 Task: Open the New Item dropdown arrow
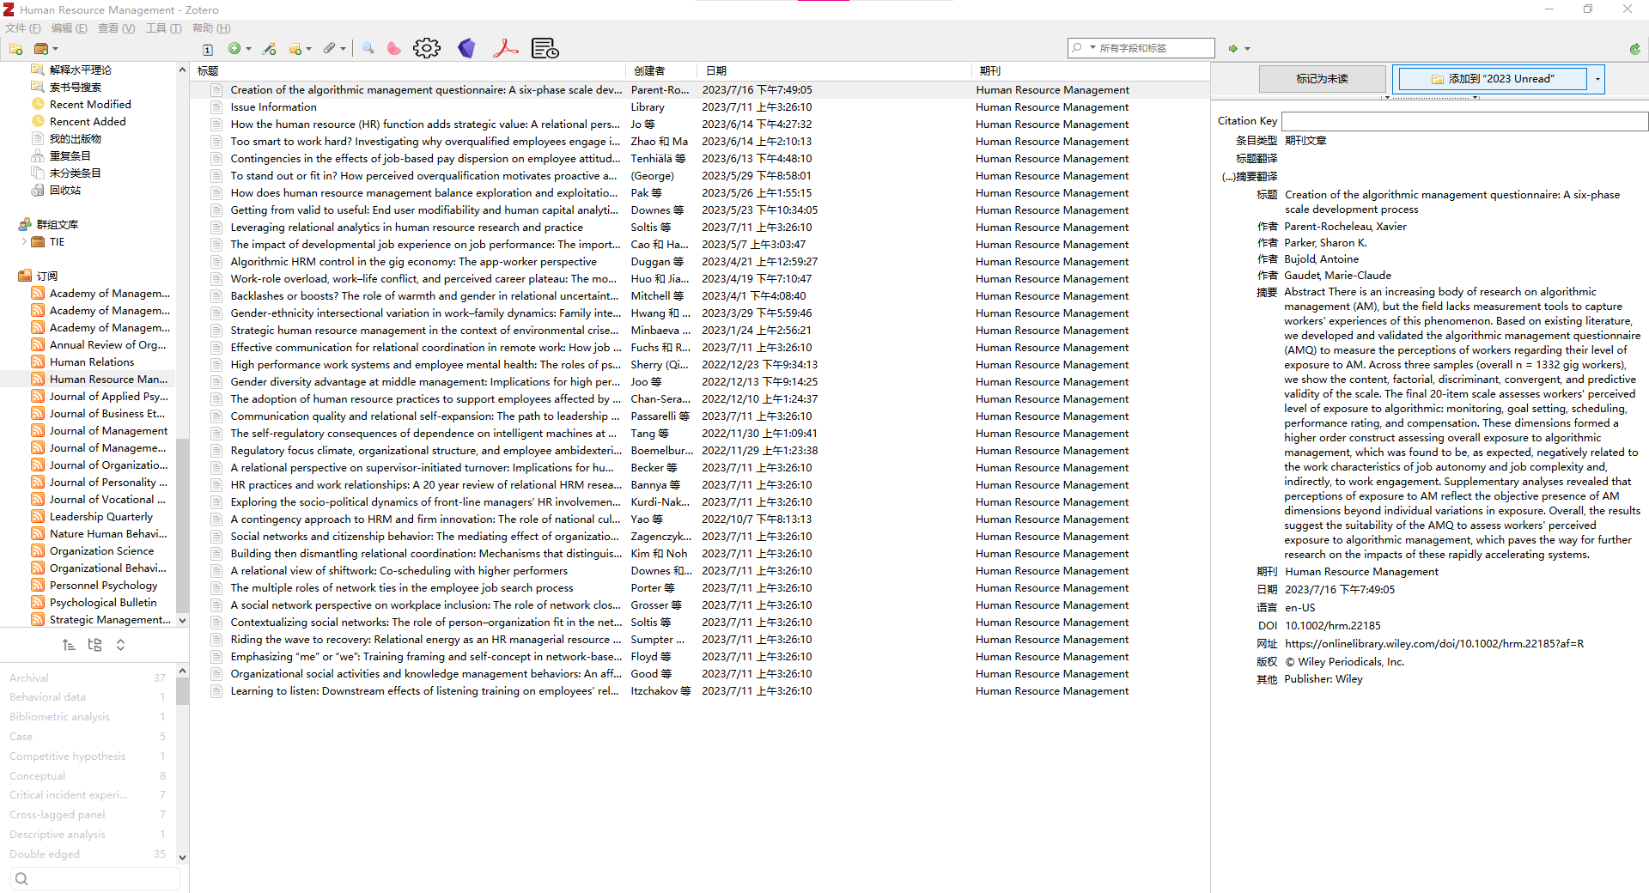coord(249,49)
